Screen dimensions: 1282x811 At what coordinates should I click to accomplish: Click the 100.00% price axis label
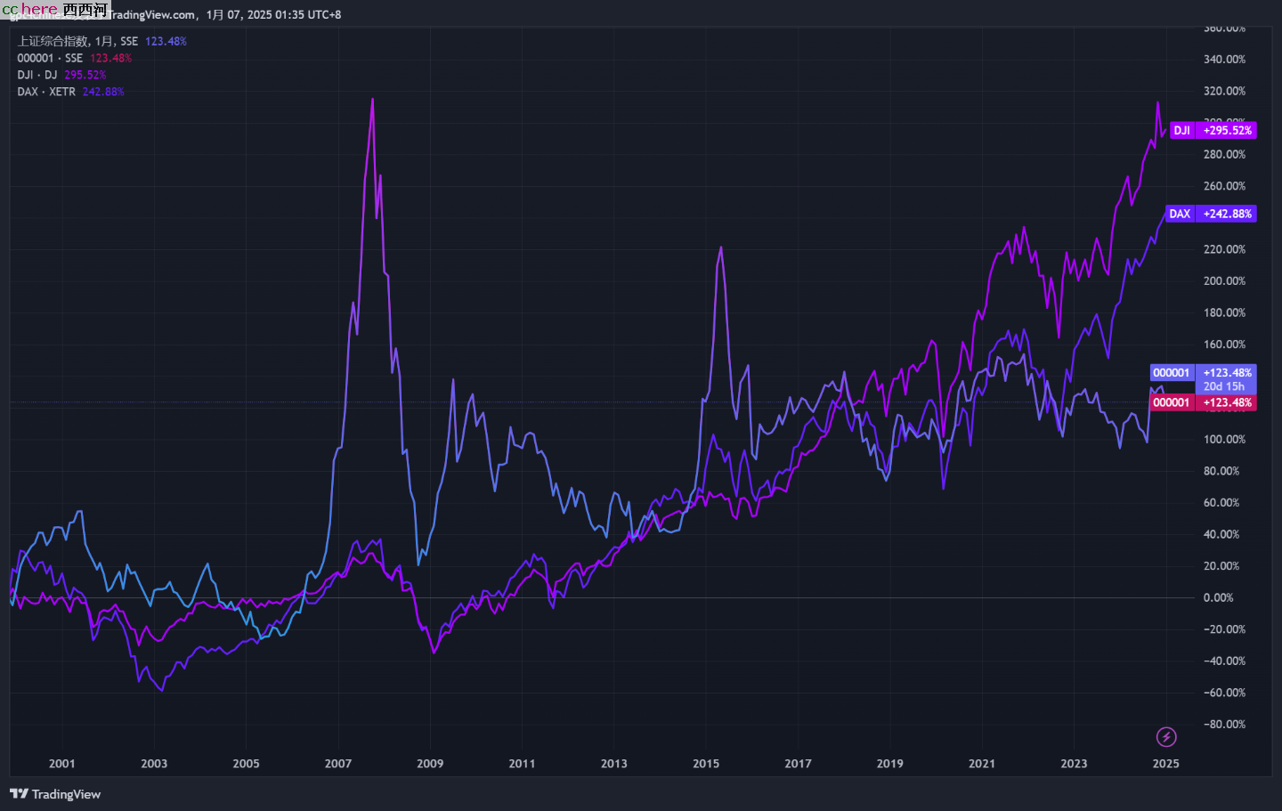click(1224, 439)
